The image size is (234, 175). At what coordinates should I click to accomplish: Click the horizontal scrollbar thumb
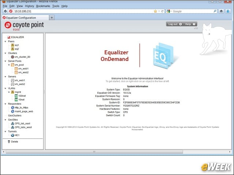(x=94, y=152)
